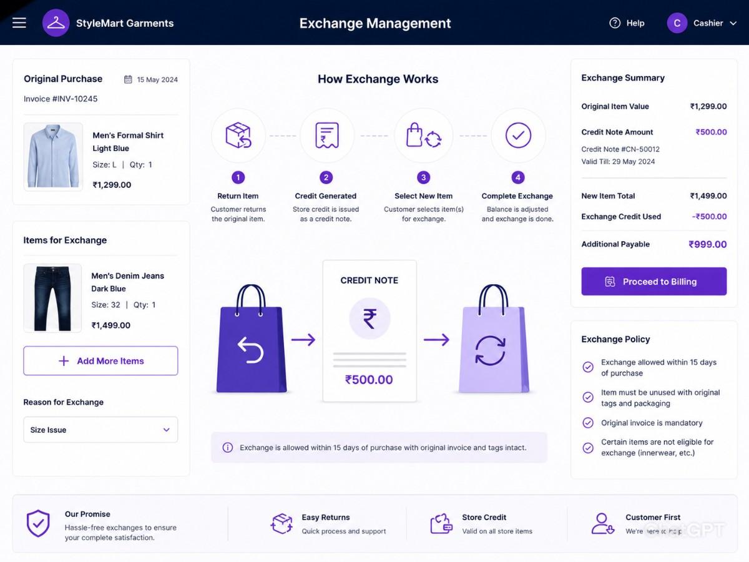Click the calendar icon beside 15 May 2024
The image size is (749, 562).
128,79
